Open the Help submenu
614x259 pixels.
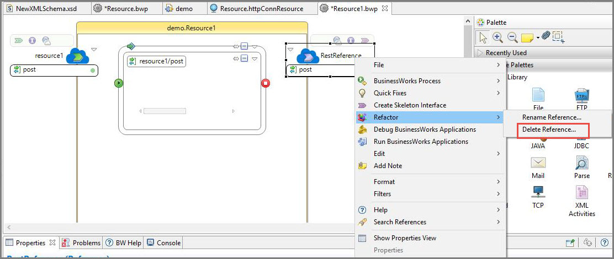pos(430,210)
